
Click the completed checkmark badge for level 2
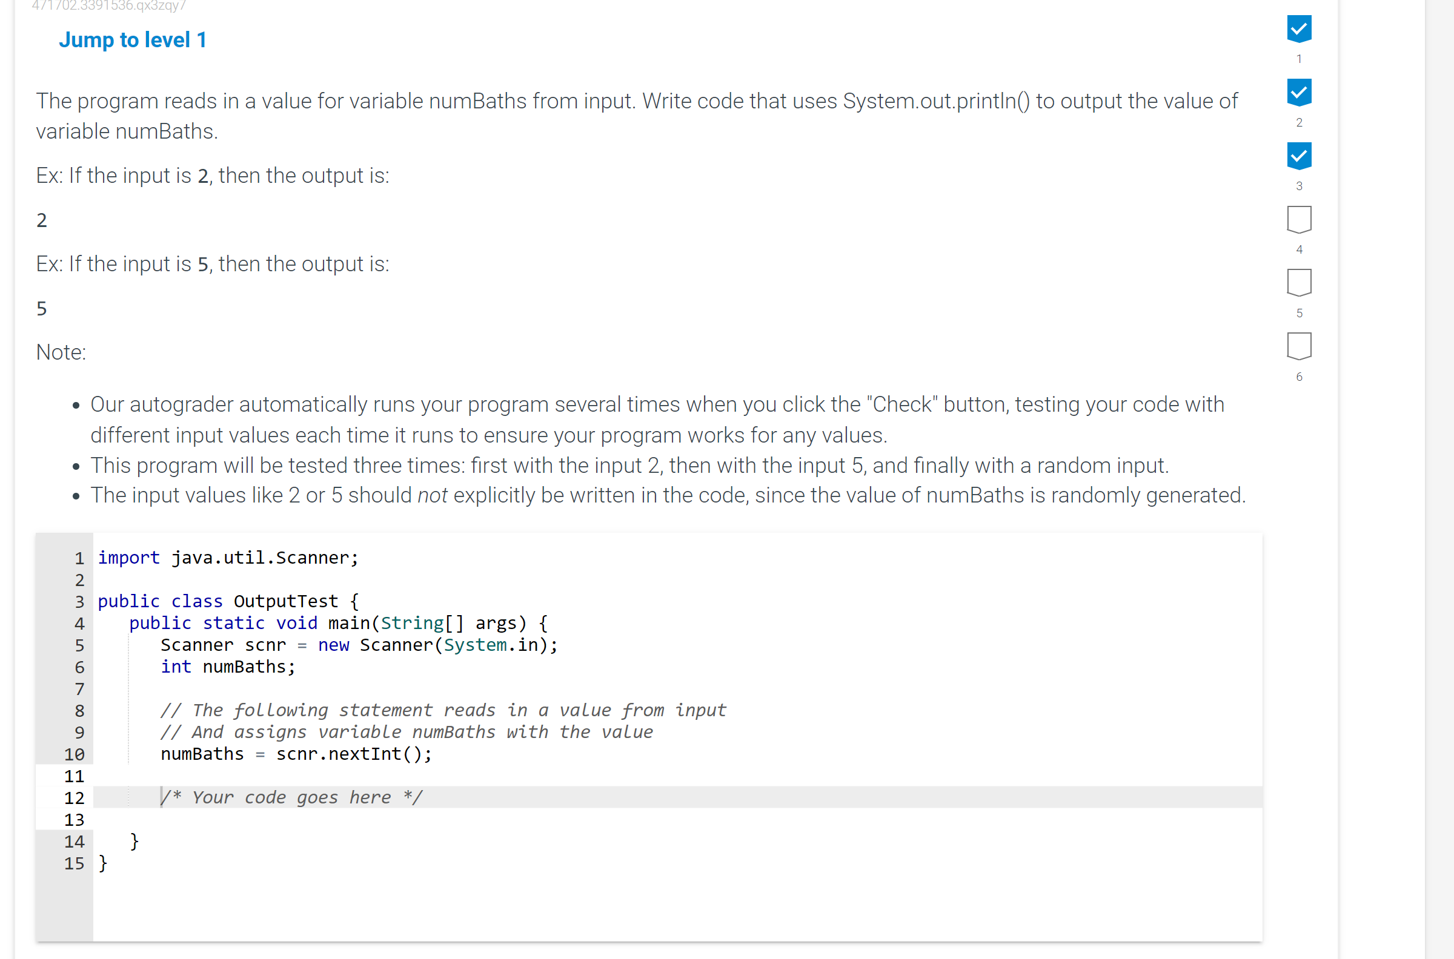click(1299, 93)
